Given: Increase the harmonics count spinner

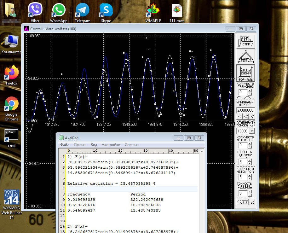Looking at the screenshot, I should coord(250,90).
